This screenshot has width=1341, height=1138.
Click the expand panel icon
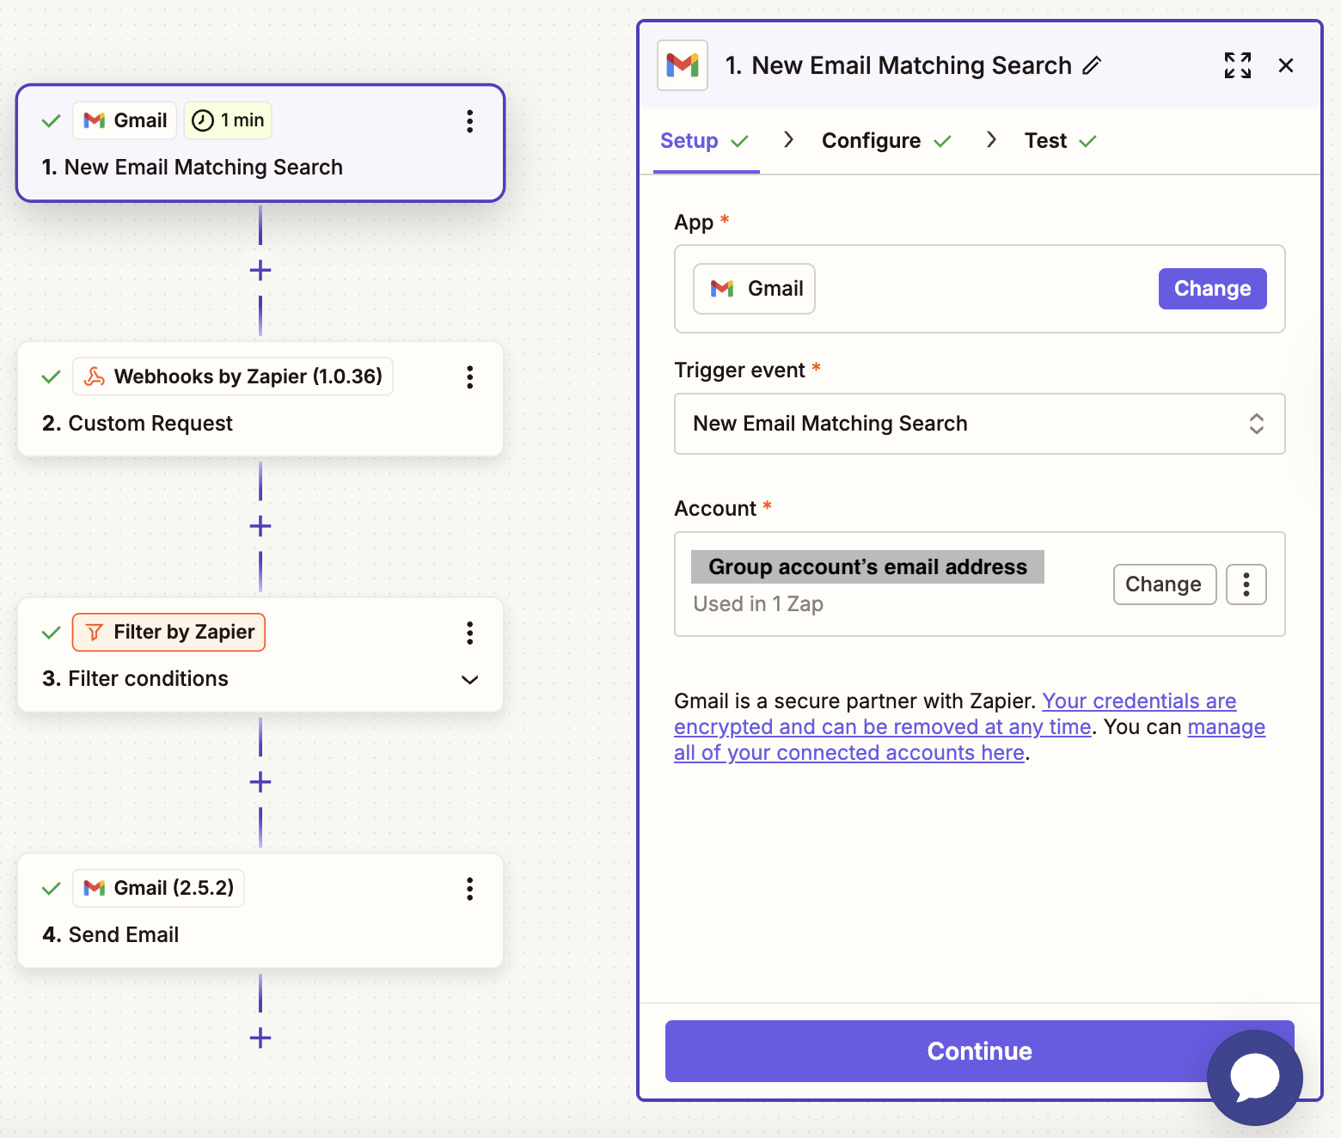1238,65
